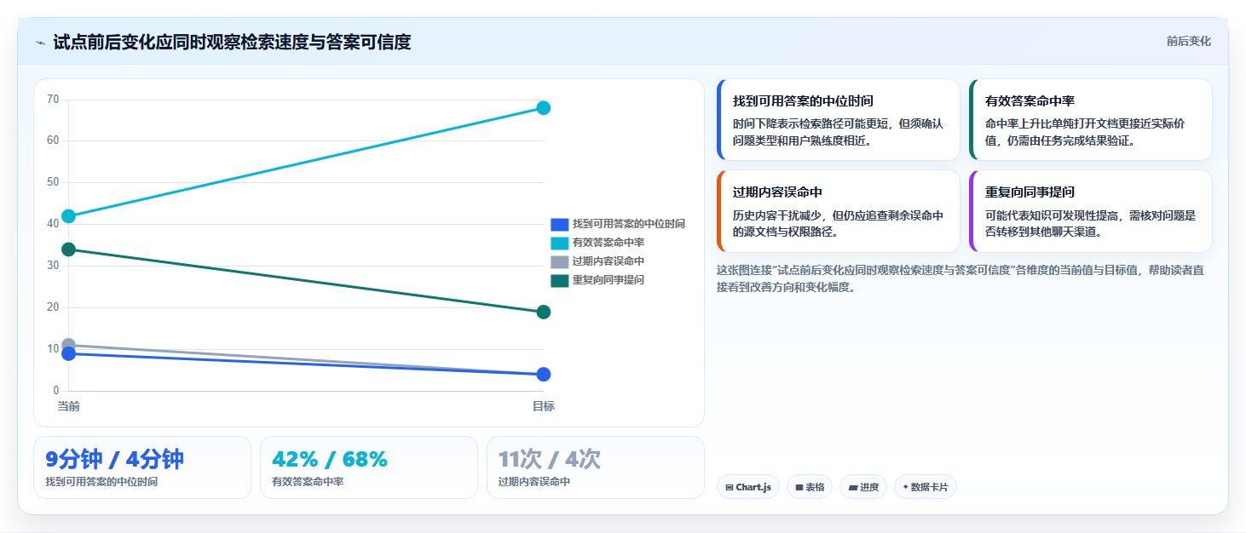1246x533 pixels.
Task: Select the dark green 重复向同事提问 point at 目标
Action: pyautogui.click(x=543, y=312)
